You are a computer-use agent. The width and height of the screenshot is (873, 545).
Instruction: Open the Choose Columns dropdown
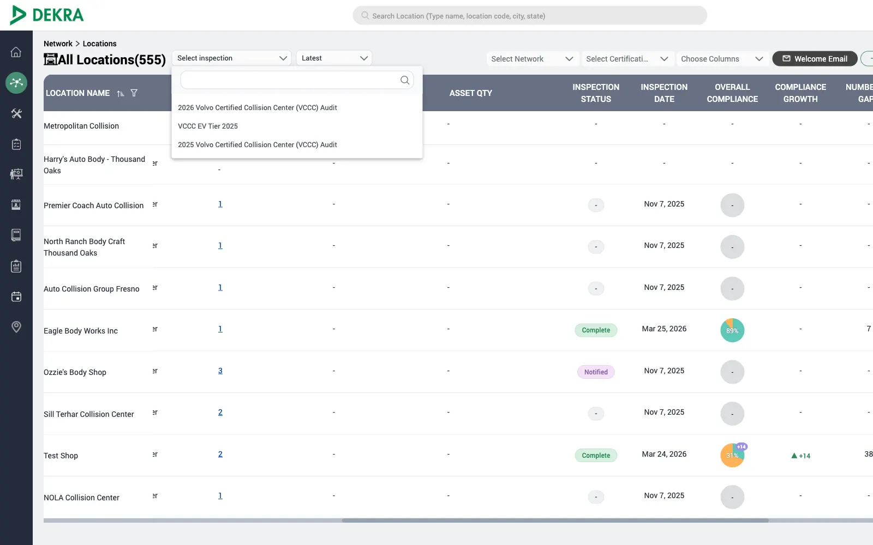coord(722,59)
